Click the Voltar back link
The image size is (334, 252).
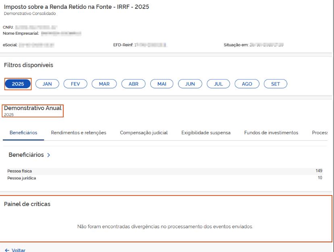15,250
